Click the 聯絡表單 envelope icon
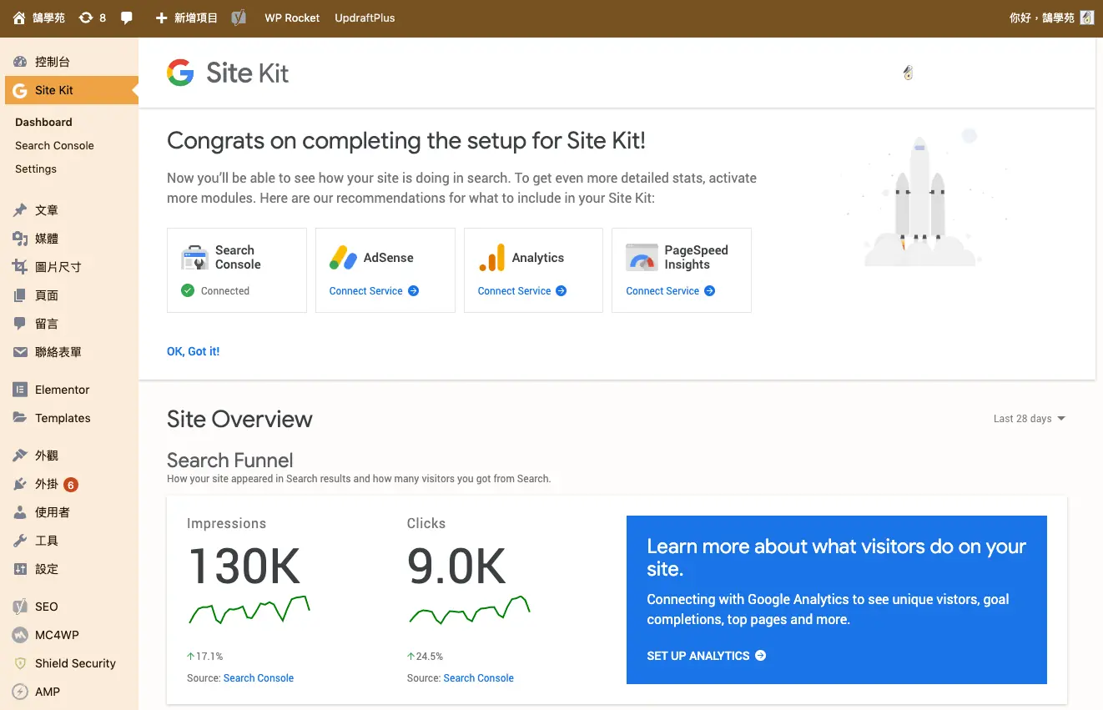The height and width of the screenshot is (710, 1103). 20,352
